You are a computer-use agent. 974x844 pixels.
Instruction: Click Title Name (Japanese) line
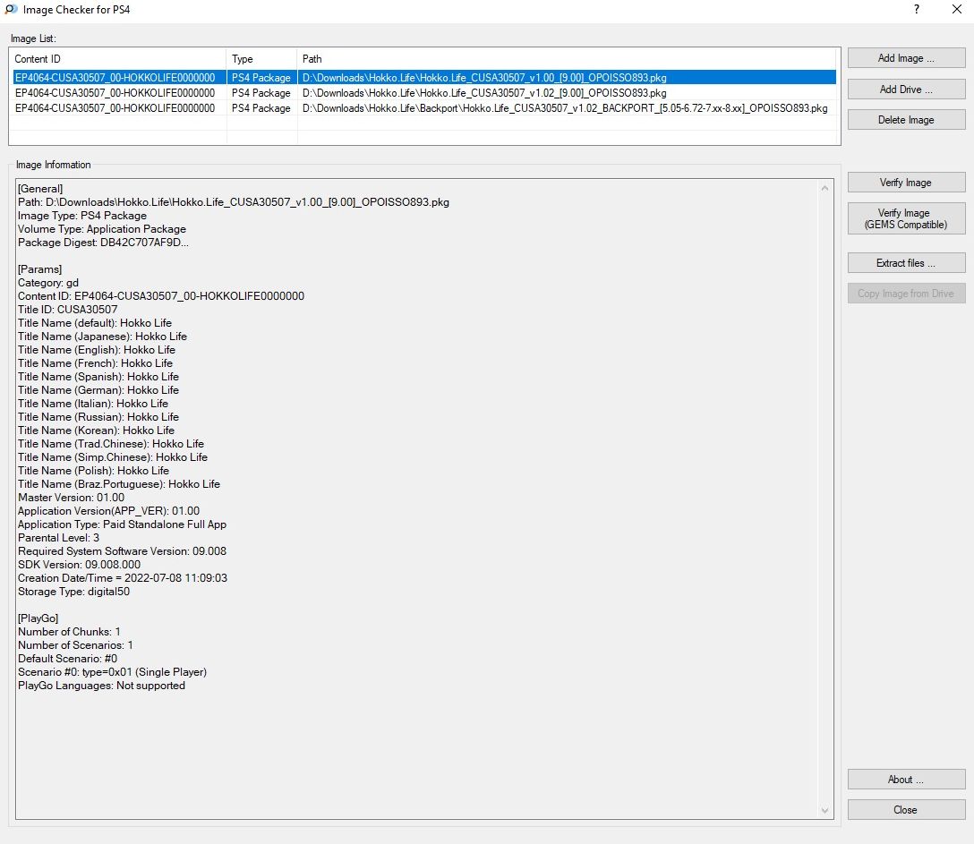tap(102, 337)
